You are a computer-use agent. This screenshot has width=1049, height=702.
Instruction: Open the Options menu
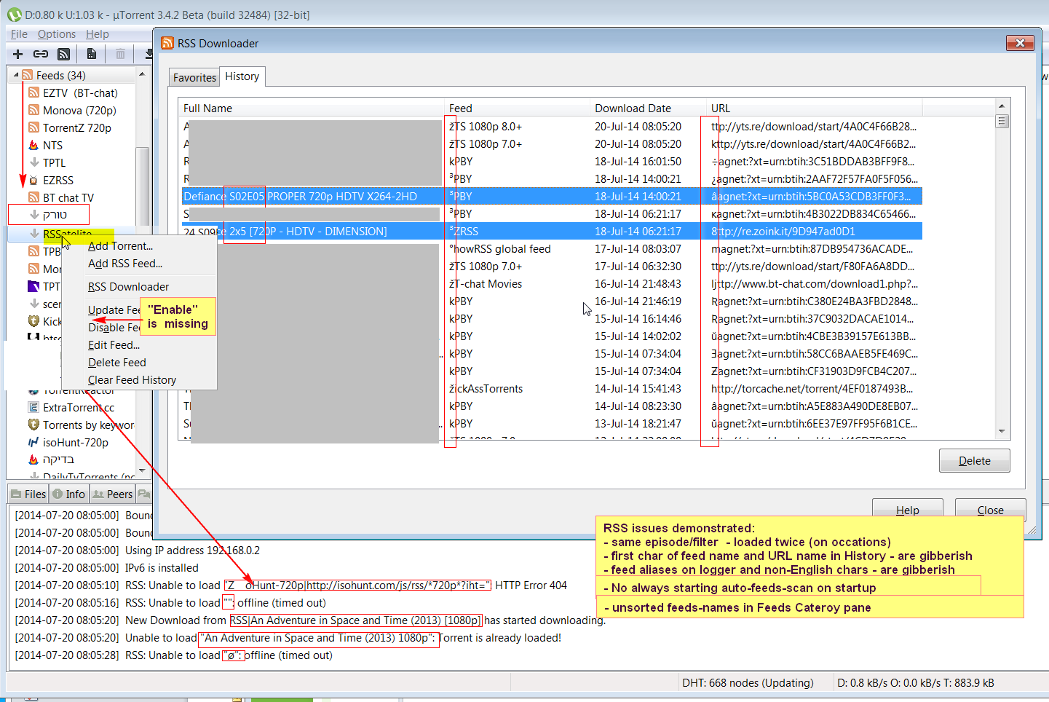pos(56,34)
